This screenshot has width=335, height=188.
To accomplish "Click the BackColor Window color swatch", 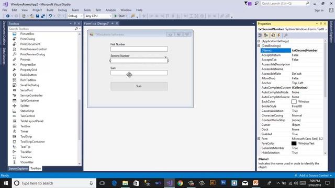I will 294,102.
